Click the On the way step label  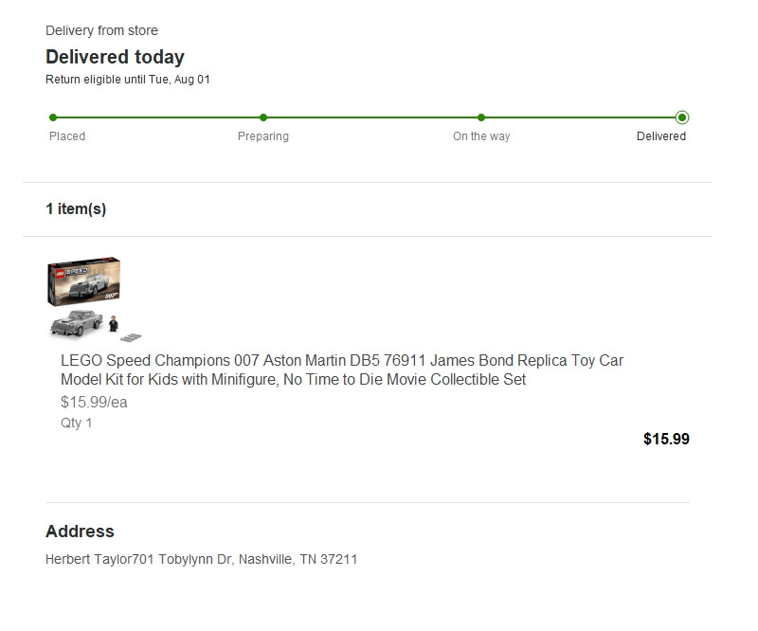[481, 136]
